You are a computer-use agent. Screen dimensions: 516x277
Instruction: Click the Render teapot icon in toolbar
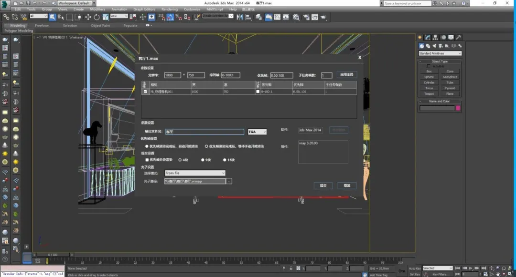[x=324, y=17]
